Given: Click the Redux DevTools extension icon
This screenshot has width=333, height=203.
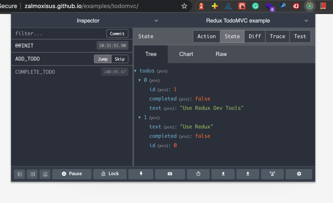Looking at the screenshot, I should pos(310,6).
